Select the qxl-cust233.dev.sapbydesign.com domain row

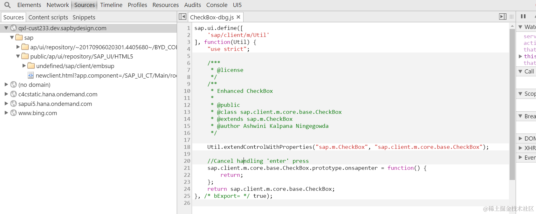coord(88,28)
